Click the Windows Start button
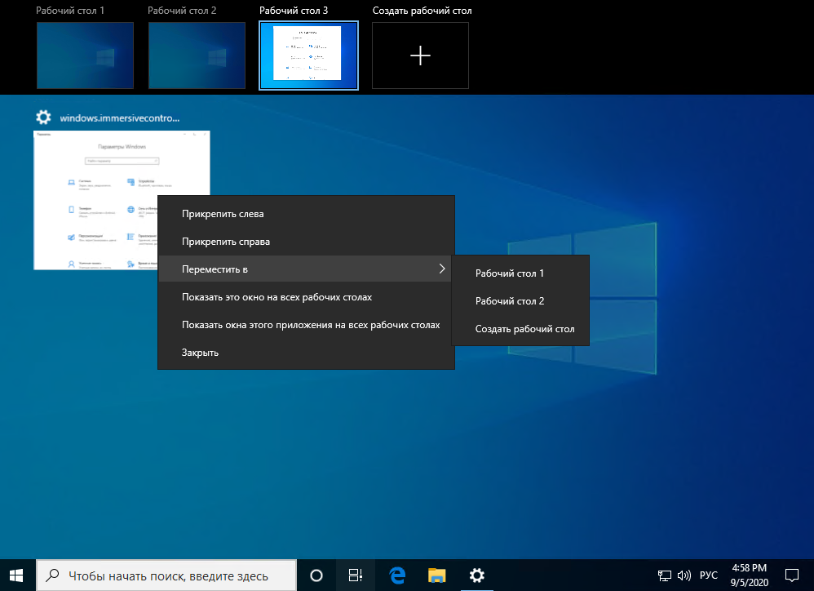 tap(16, 575)
